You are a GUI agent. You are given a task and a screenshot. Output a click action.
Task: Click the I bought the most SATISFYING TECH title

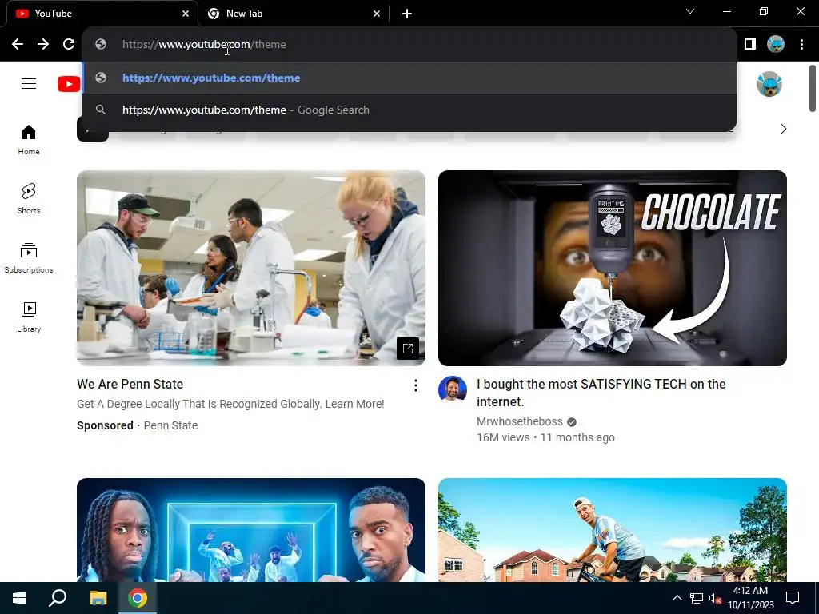click(x=601, y=393)
